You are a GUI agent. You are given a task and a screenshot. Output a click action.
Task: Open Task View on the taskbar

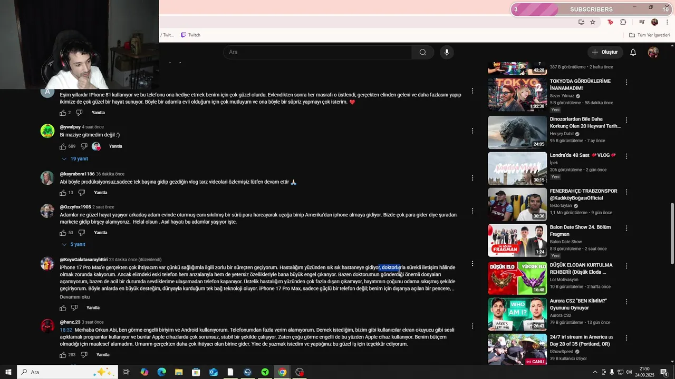click(127, 372)
